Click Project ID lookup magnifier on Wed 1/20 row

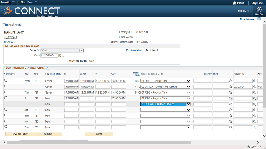tap(254, 81)
